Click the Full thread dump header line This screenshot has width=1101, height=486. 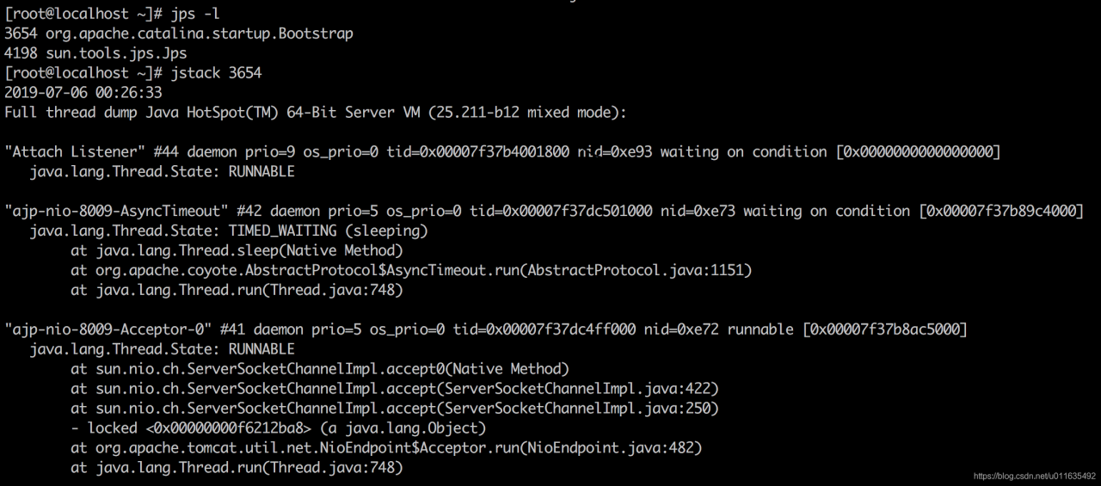(316, 112)
